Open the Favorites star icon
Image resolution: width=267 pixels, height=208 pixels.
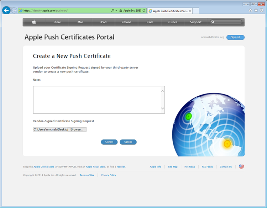[256, 10]
